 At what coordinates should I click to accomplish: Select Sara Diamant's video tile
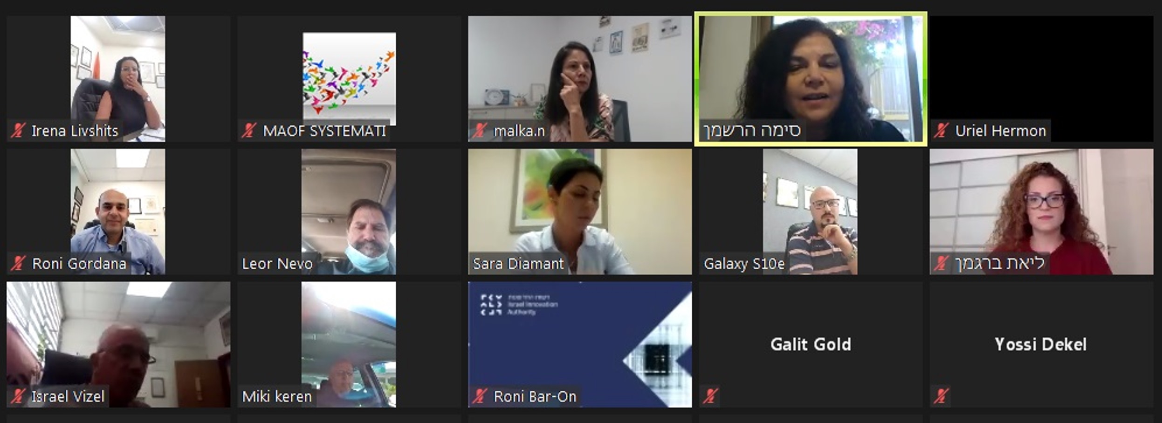click(580, 211)
